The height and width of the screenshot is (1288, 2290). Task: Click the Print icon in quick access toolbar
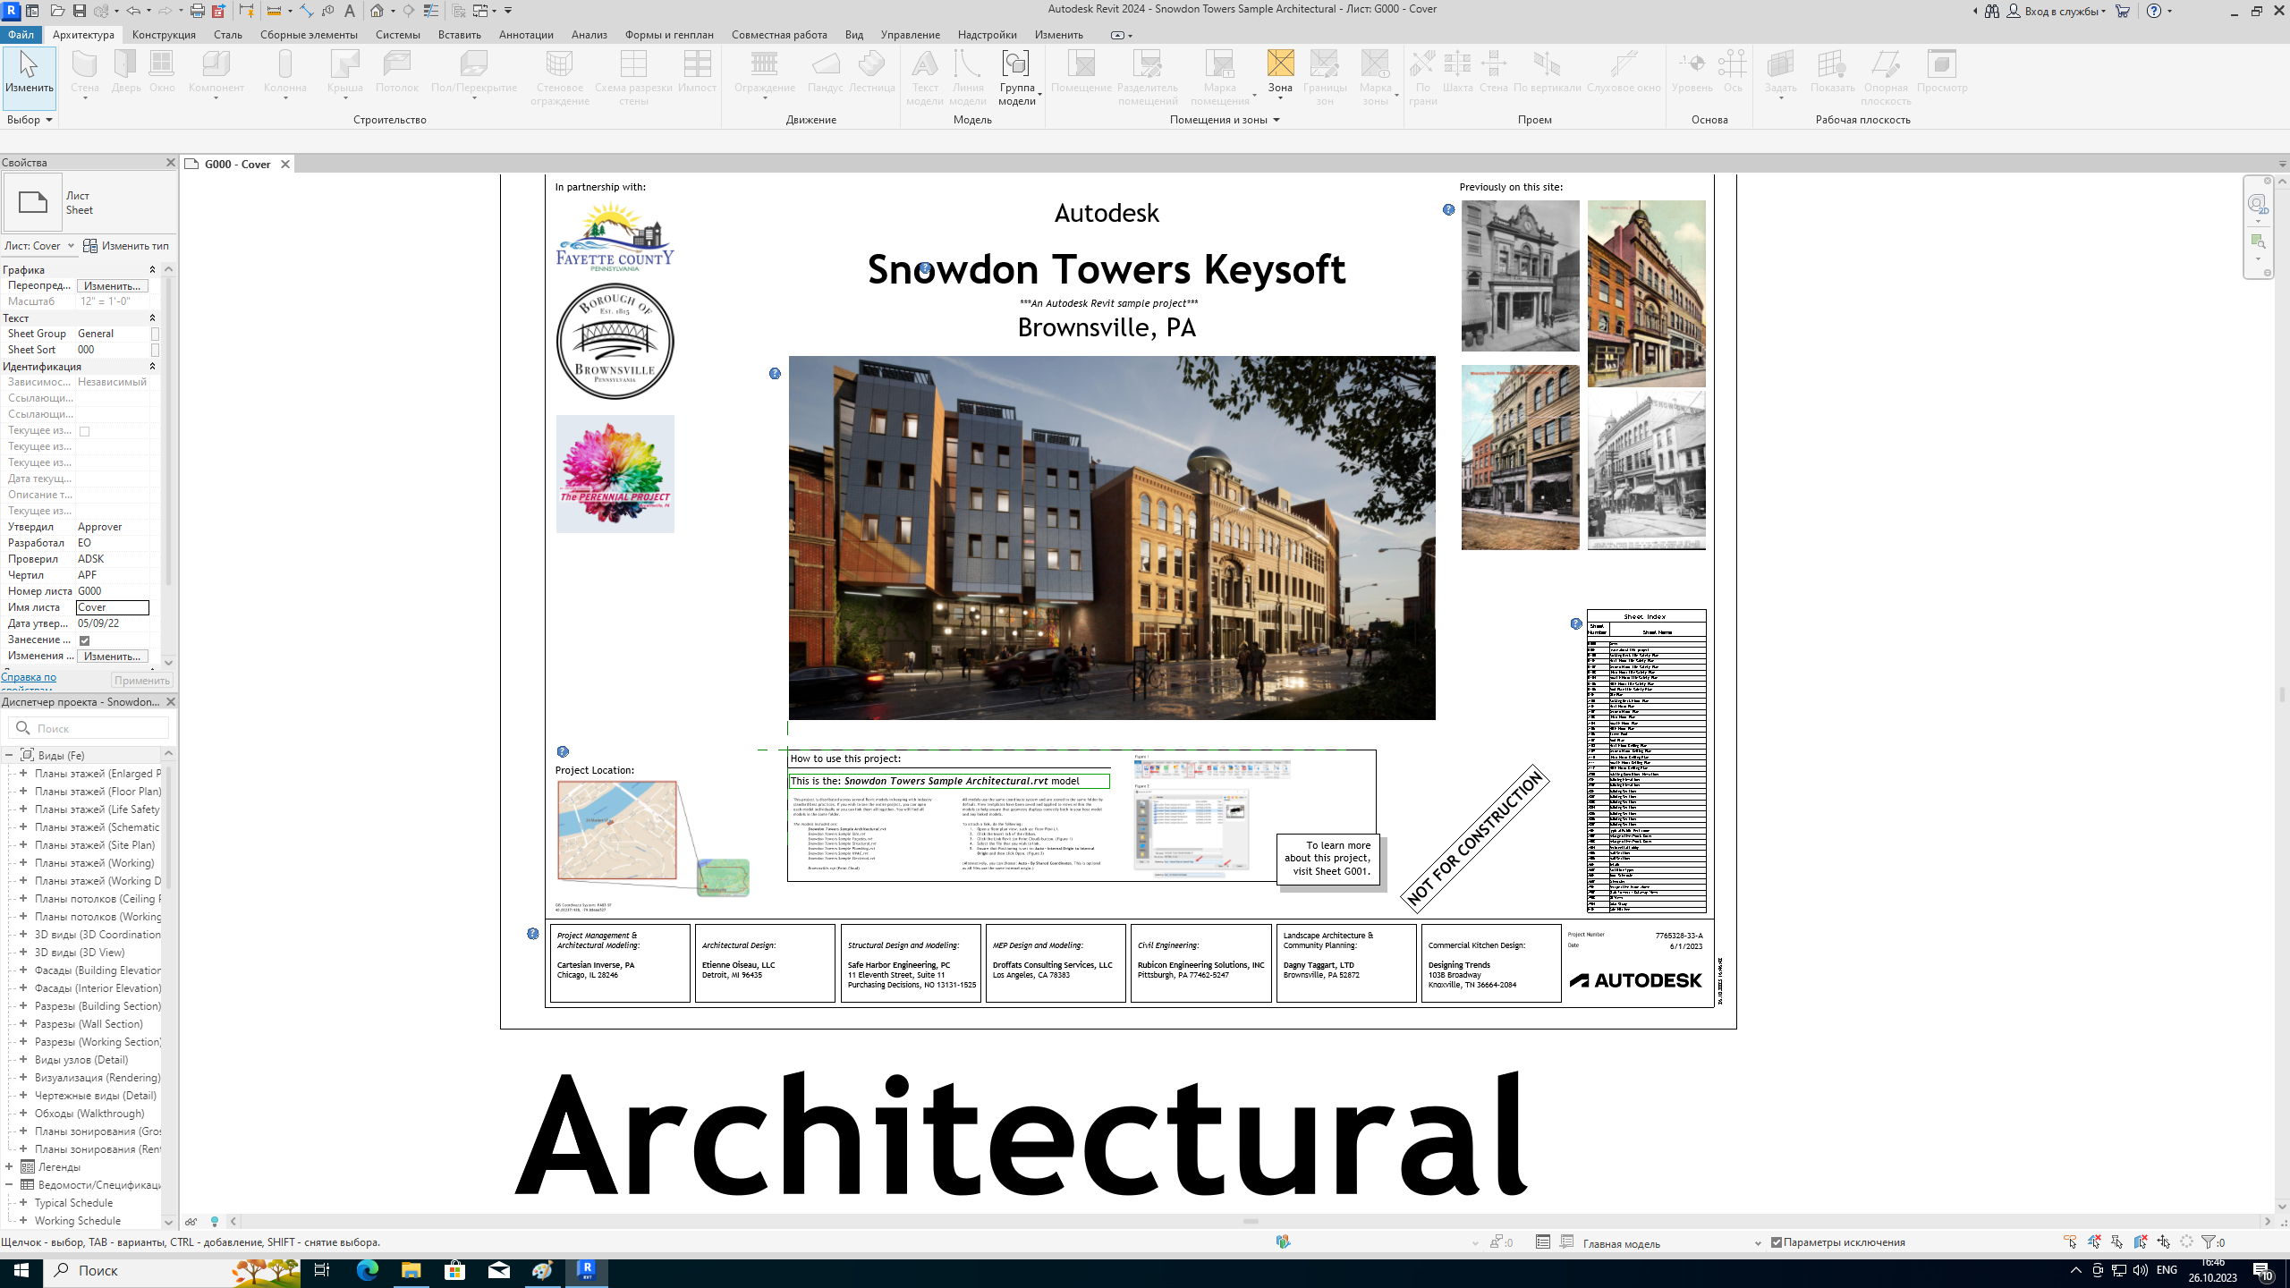click(197, 11)
